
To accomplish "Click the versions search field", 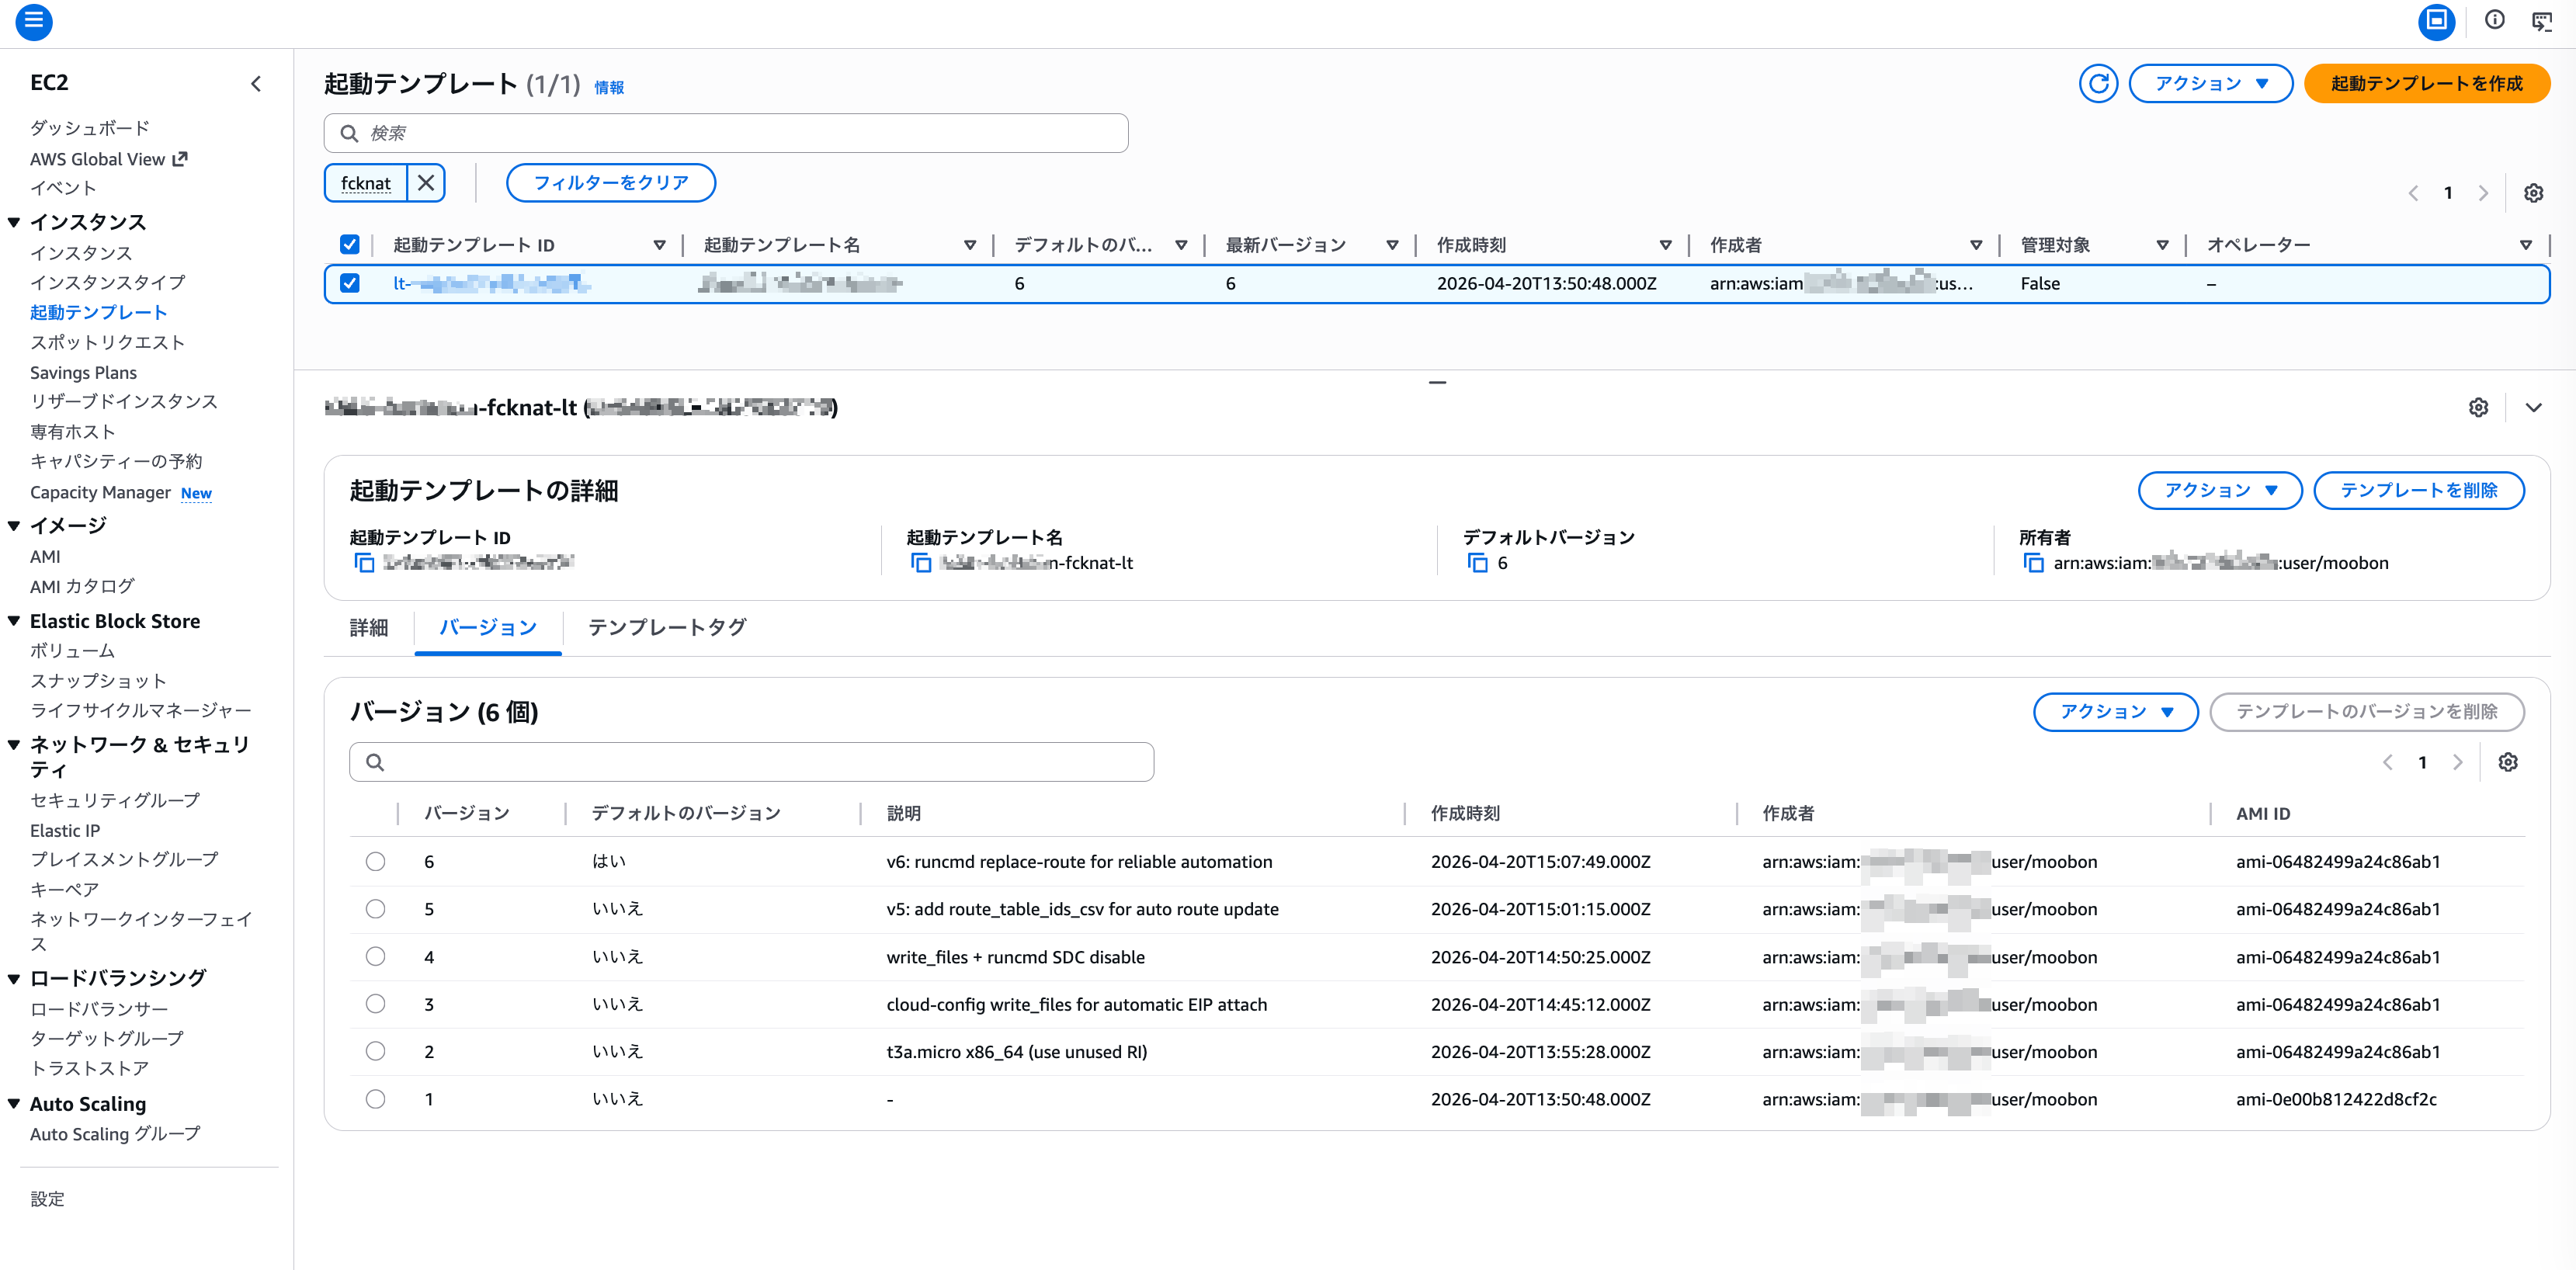I will click(751, 762).
